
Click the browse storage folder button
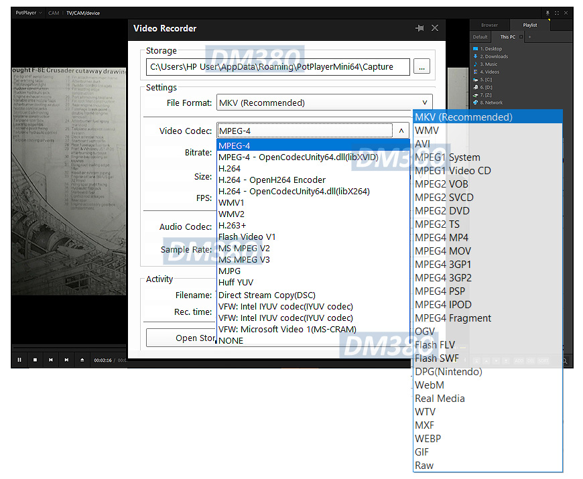[x=422, y=66]
